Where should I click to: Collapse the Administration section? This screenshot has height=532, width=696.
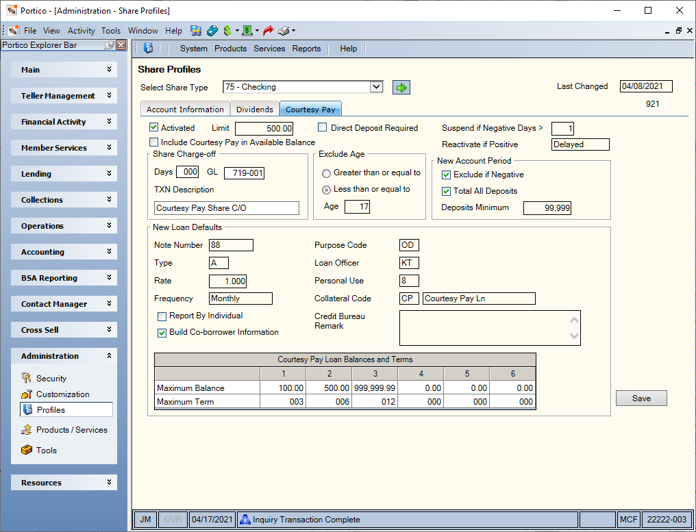pyautogui.click(x=64, y=356)
